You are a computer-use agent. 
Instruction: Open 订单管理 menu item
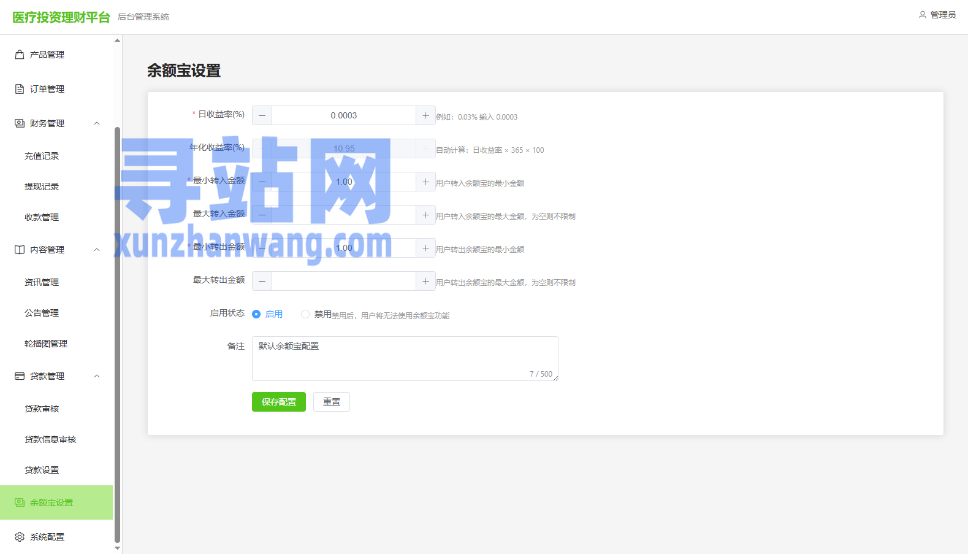[x=56, y=89]
